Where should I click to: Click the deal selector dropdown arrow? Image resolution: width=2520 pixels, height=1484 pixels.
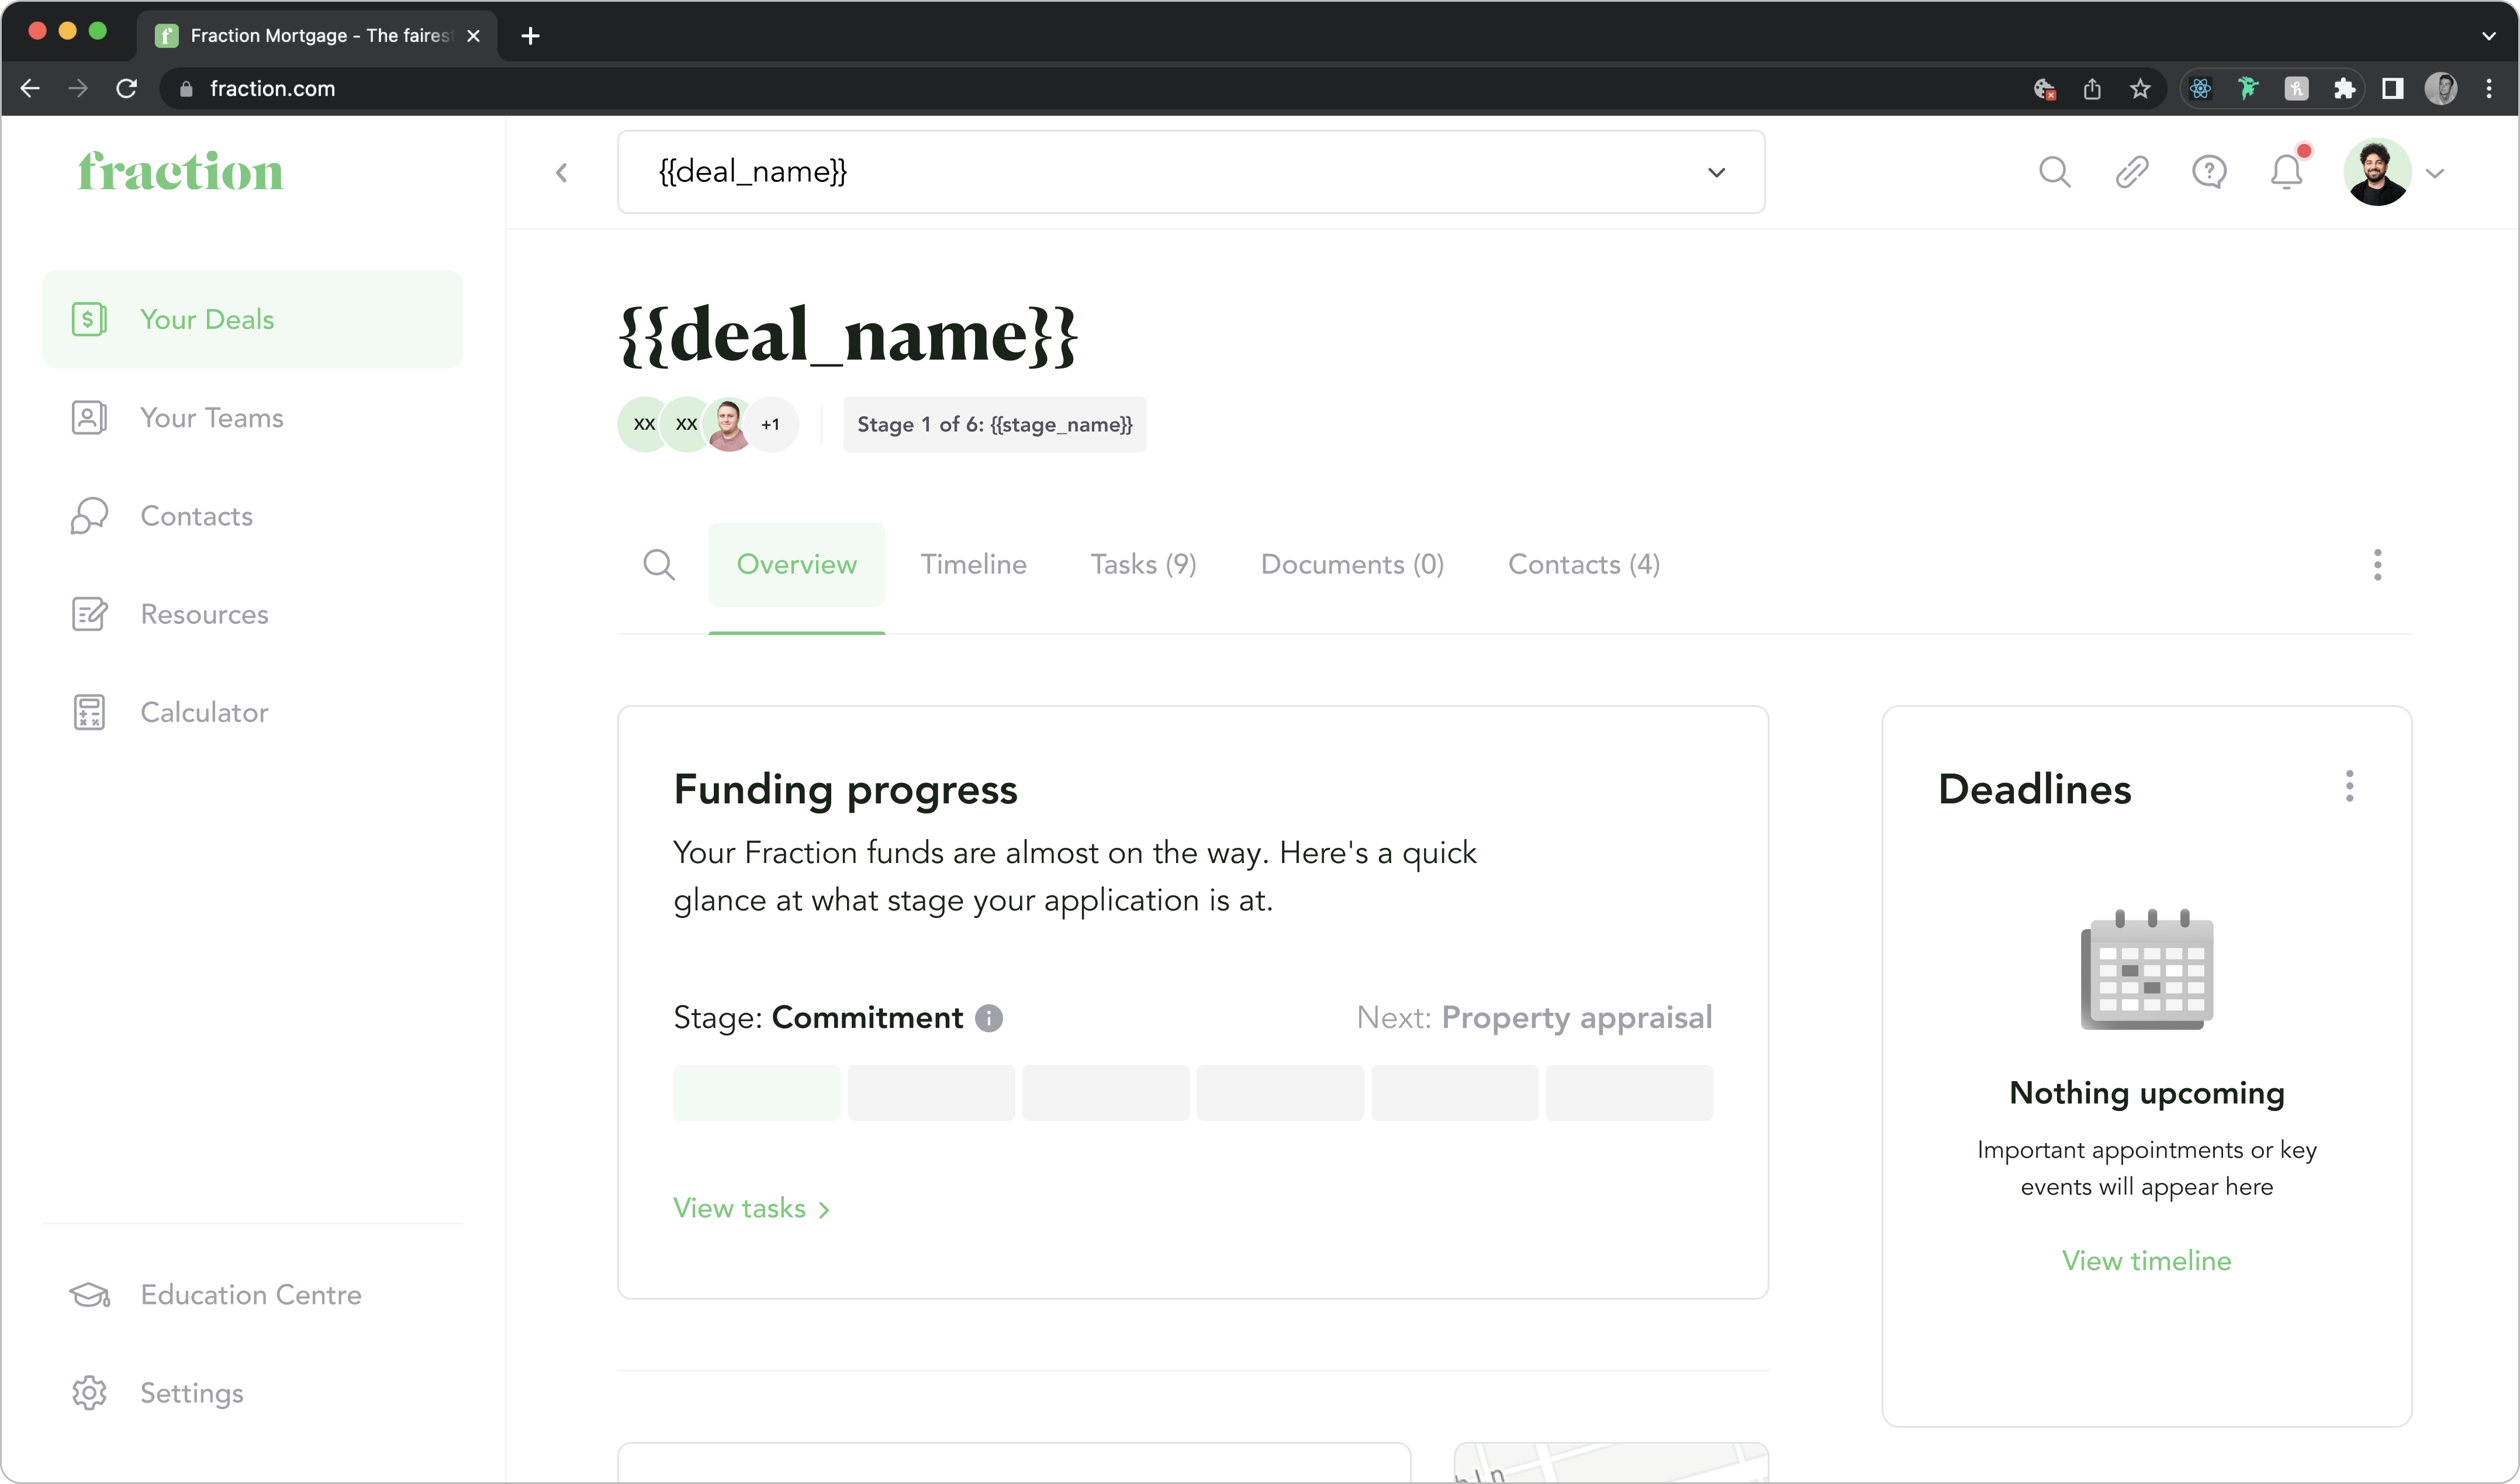tap(1716, 172)
